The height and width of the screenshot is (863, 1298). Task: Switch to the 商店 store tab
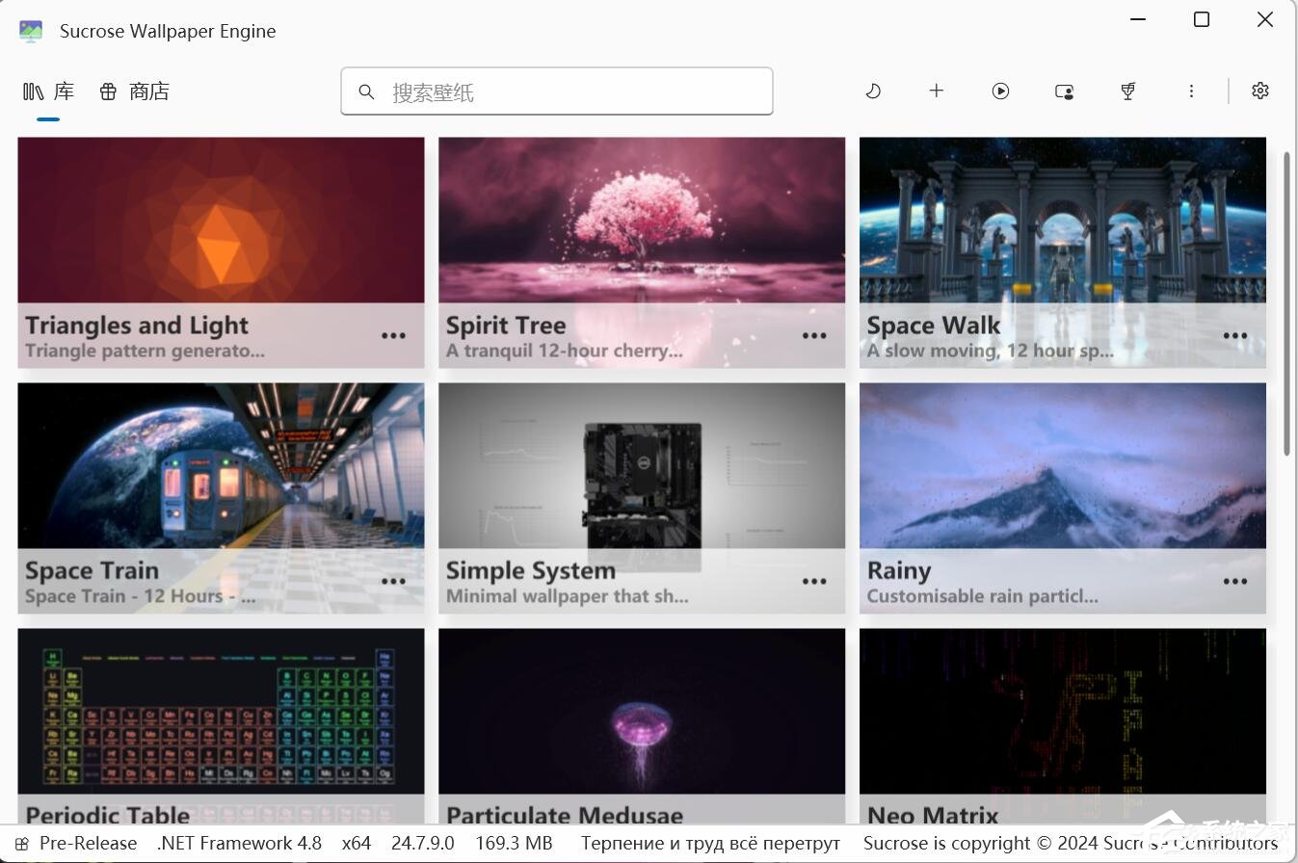click(135, 92)
